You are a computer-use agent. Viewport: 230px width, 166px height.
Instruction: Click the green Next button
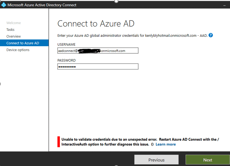pyautogui.click(x=207, y=160)
